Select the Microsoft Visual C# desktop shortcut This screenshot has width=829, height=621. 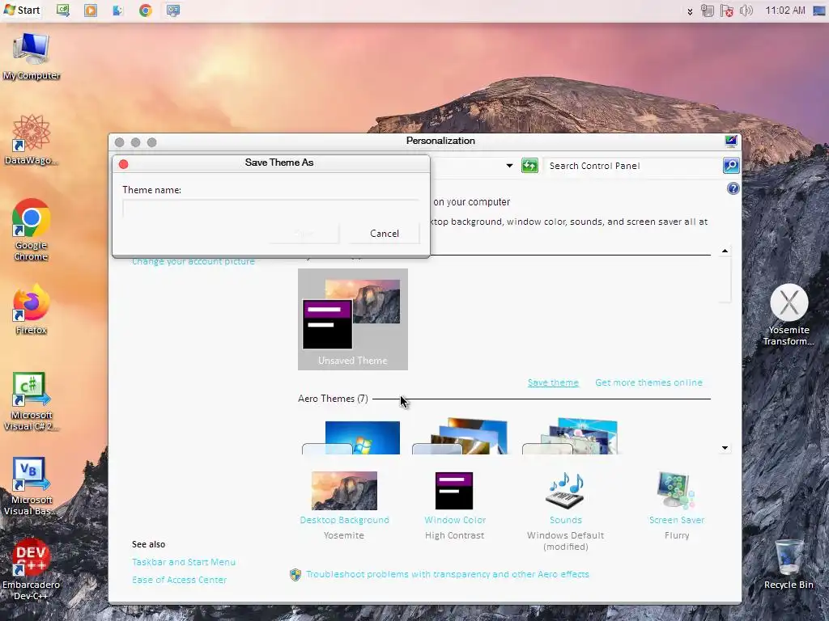pyautogui.click(x=32, y=401)
